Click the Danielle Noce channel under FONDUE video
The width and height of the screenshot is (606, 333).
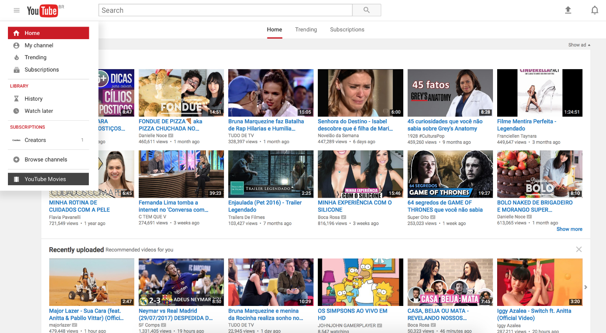tap(153, 136)
